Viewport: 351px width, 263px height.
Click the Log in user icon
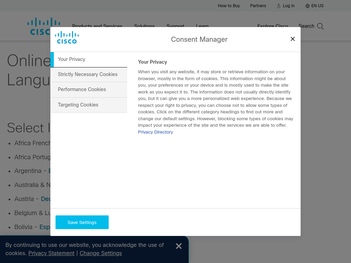tap(279, 6)
